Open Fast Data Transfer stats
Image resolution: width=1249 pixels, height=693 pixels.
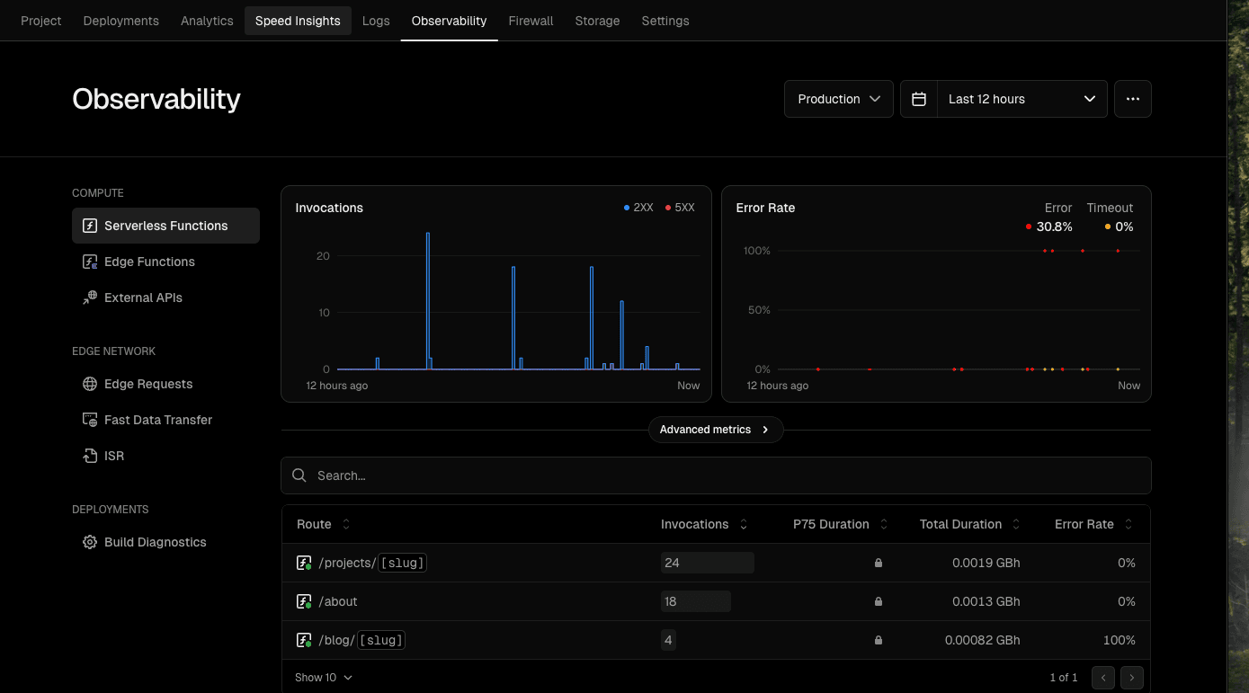(x=157, y=420)
